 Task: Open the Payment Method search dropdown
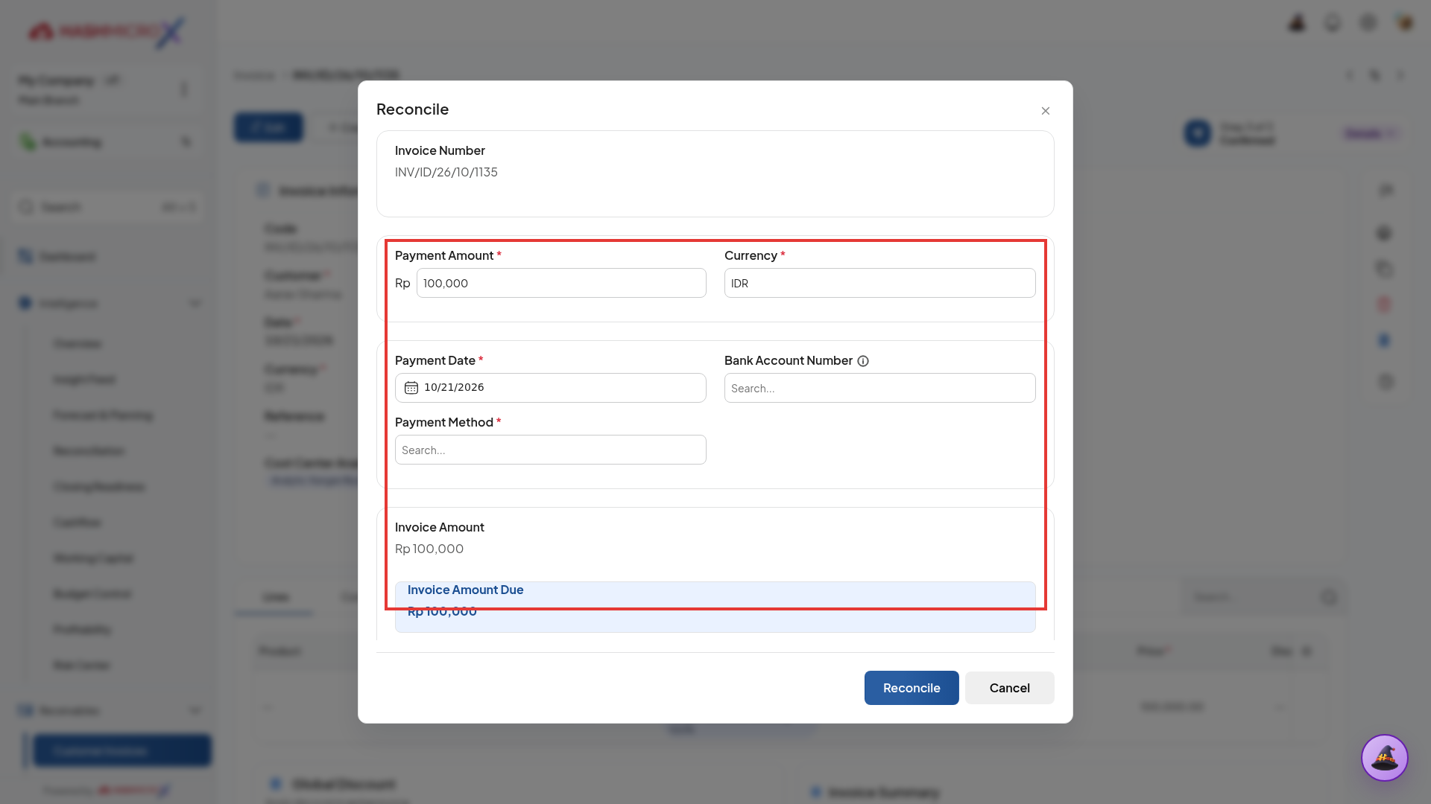point(550,450)
